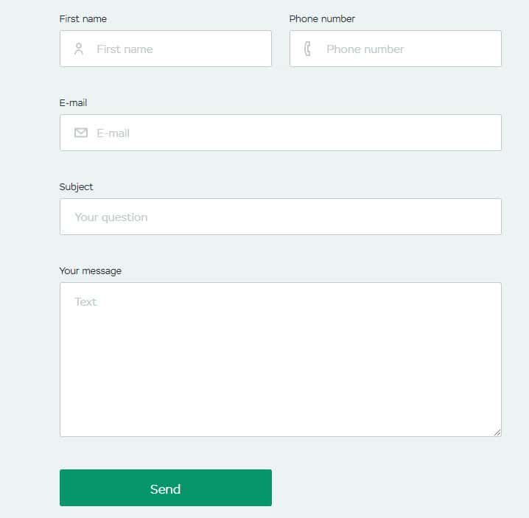Click the "Text" placeholder in message box
529x518 pixels.
tap(85, 301)
